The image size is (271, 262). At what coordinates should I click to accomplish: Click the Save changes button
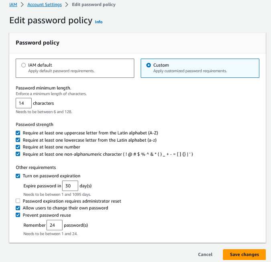click(x=244, y=254)
